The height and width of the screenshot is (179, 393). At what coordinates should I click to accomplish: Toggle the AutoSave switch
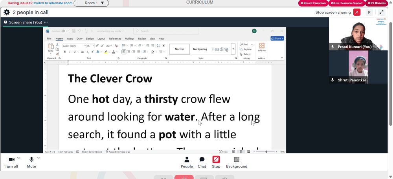[66, 31]
